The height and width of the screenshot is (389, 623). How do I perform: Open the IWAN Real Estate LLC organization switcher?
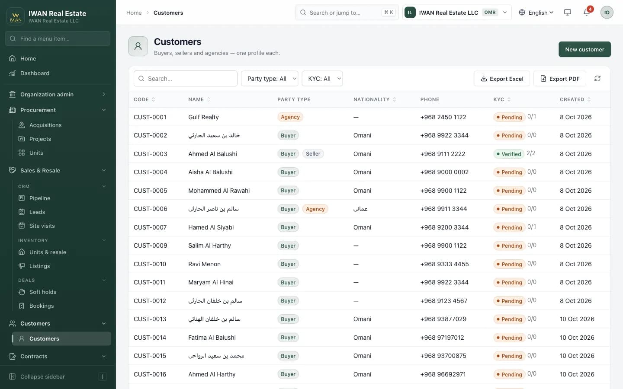pyautogui.click(x=457, y=13)
